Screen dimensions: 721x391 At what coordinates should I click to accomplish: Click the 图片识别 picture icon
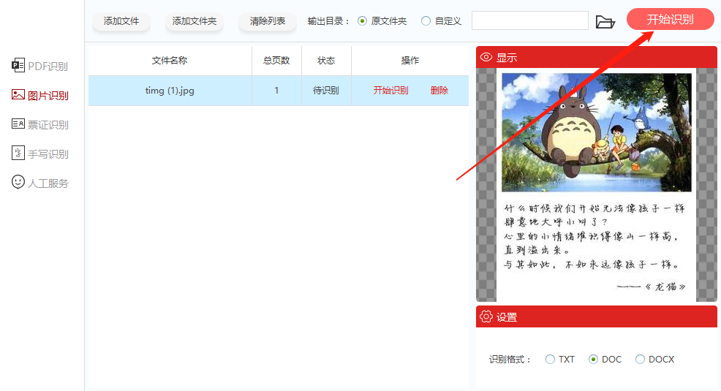pyautogui.click(x=18, y=95)
